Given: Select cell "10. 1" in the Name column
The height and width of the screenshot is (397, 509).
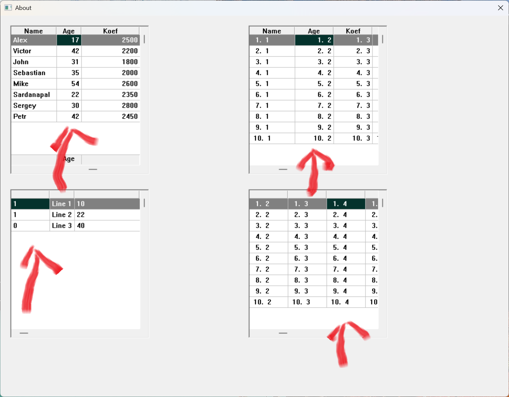Looking at the screenshot, I should coord(272,138).
